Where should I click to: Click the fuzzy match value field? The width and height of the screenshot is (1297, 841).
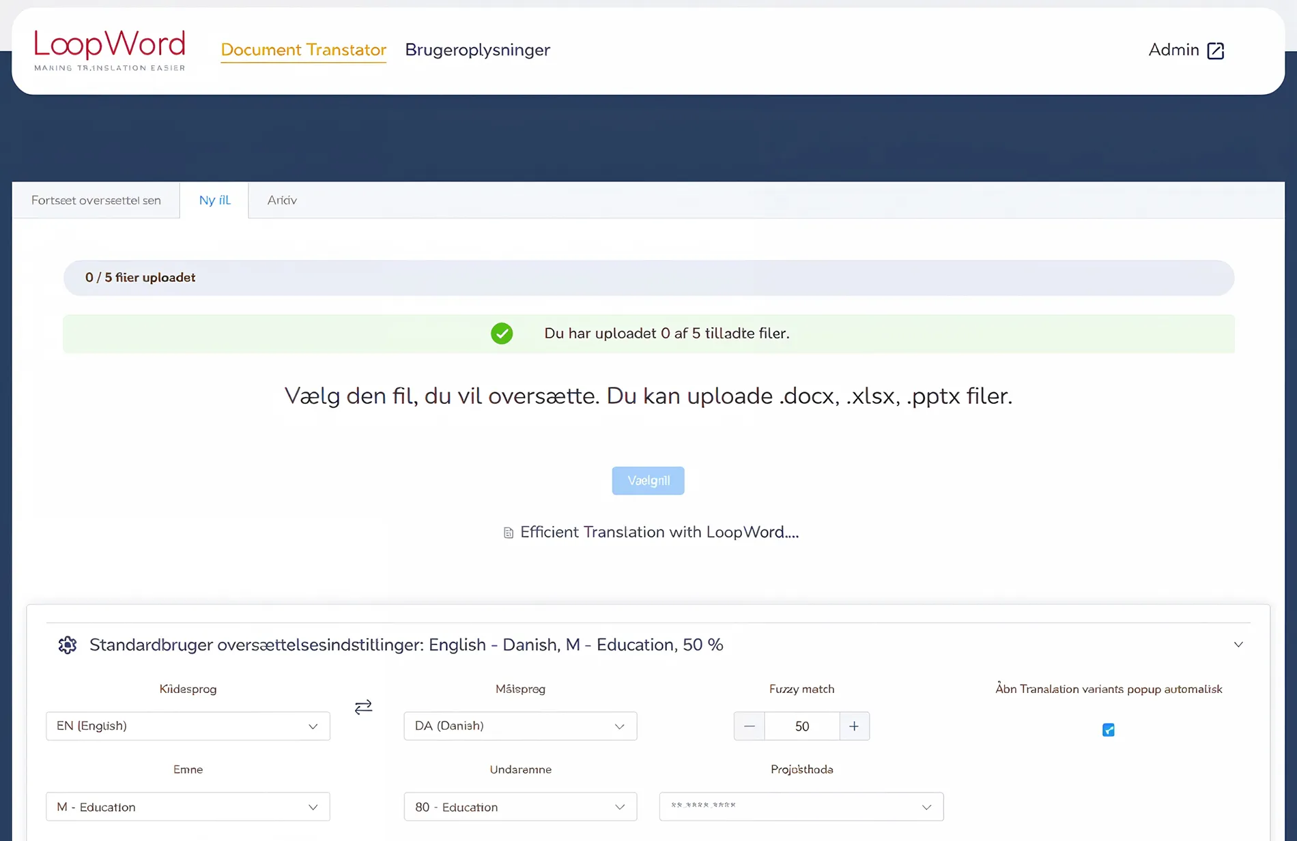(x=801, y=726)
